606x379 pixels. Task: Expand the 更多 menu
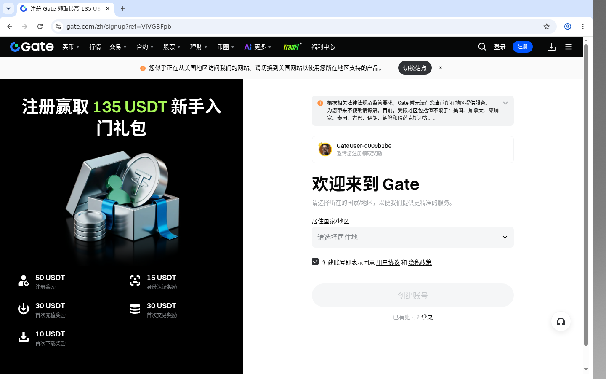click(x=258, y=47)
